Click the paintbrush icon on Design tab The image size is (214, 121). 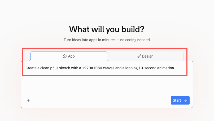[x=139, y=56]
